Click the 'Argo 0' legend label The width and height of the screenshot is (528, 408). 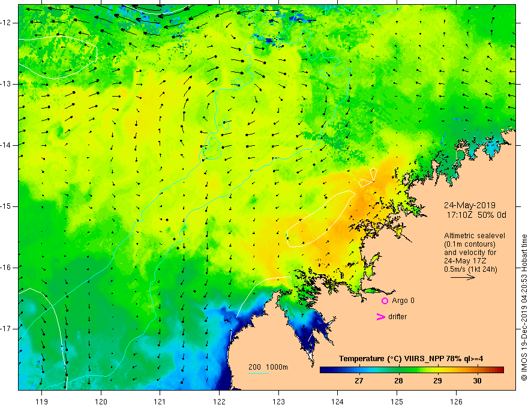click(x=403, y=301)
